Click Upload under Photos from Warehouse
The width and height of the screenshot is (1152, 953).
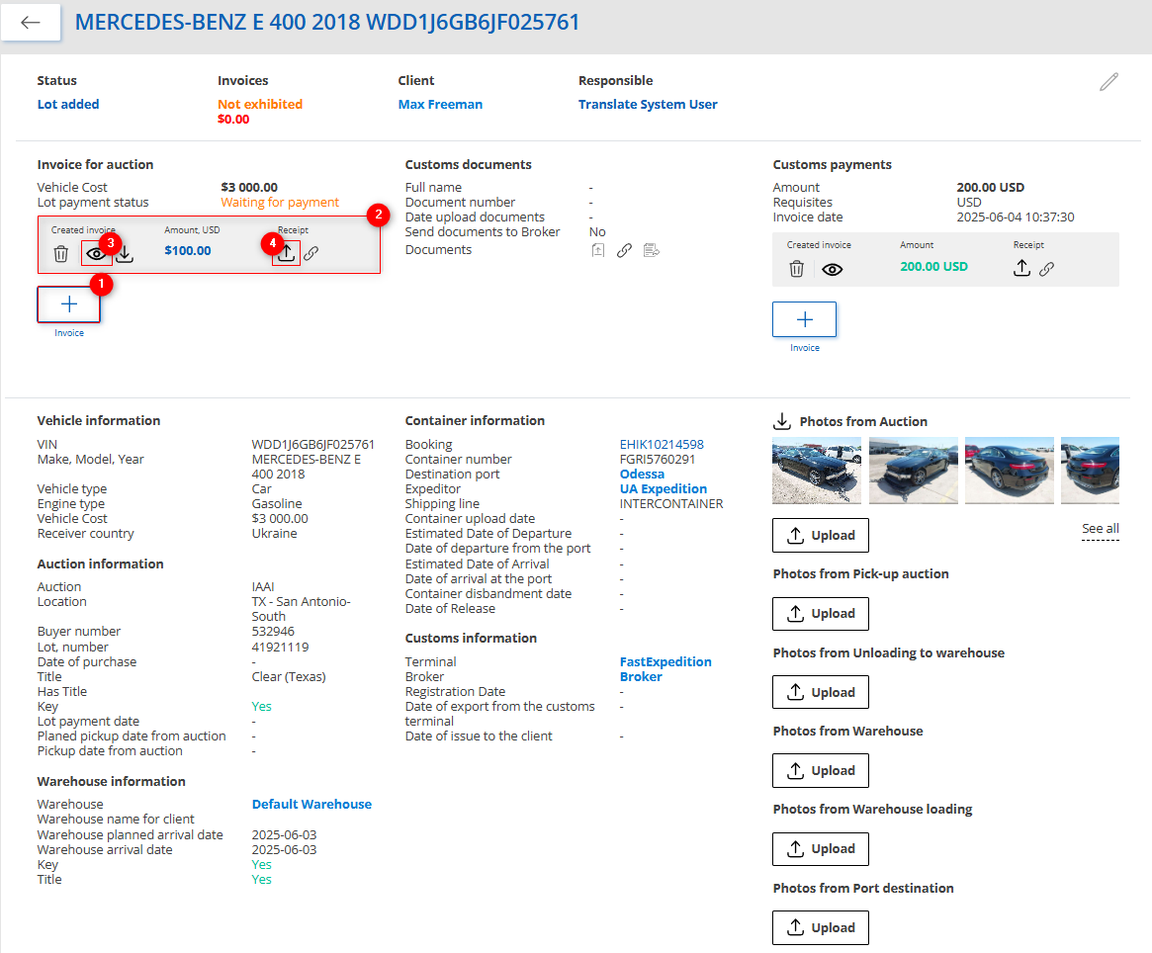820,770
